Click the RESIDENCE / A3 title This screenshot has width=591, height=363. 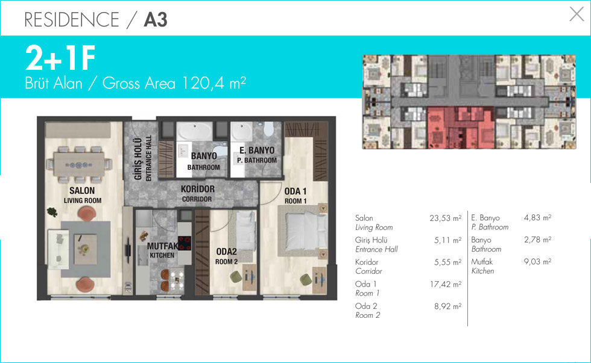tap(95, 20)
